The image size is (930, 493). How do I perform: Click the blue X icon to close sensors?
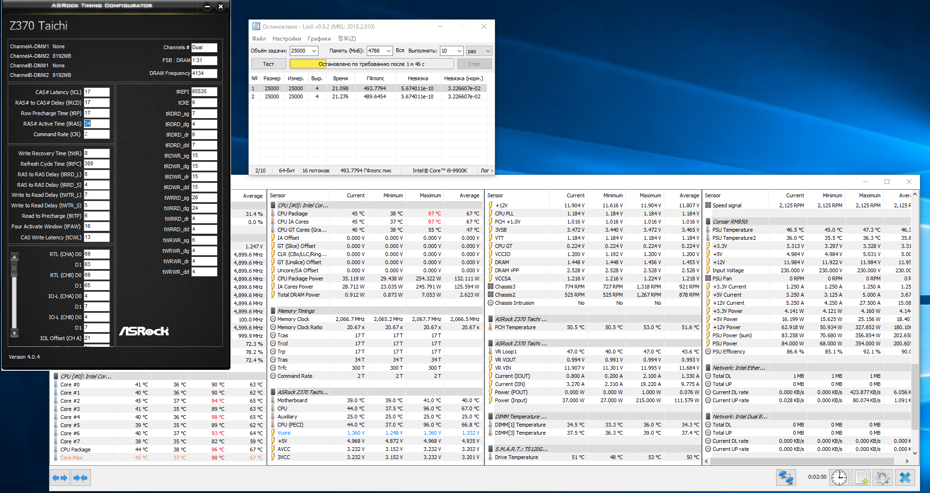click(x=905, y=477)
